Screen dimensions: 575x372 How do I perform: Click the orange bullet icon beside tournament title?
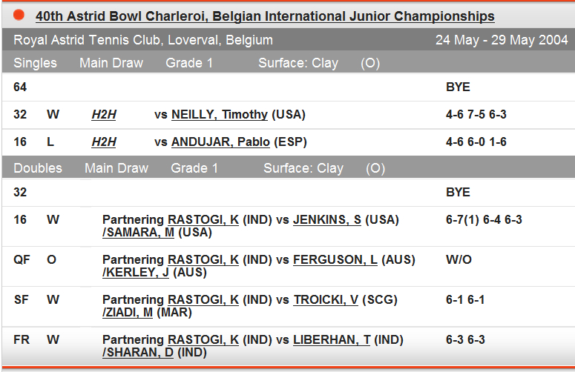[x=19, y=15]
